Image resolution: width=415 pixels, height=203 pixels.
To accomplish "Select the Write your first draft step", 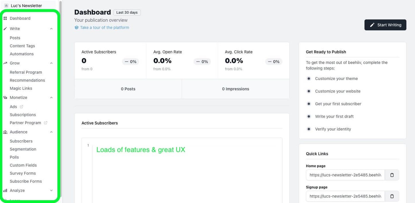I will click(334, 116).
